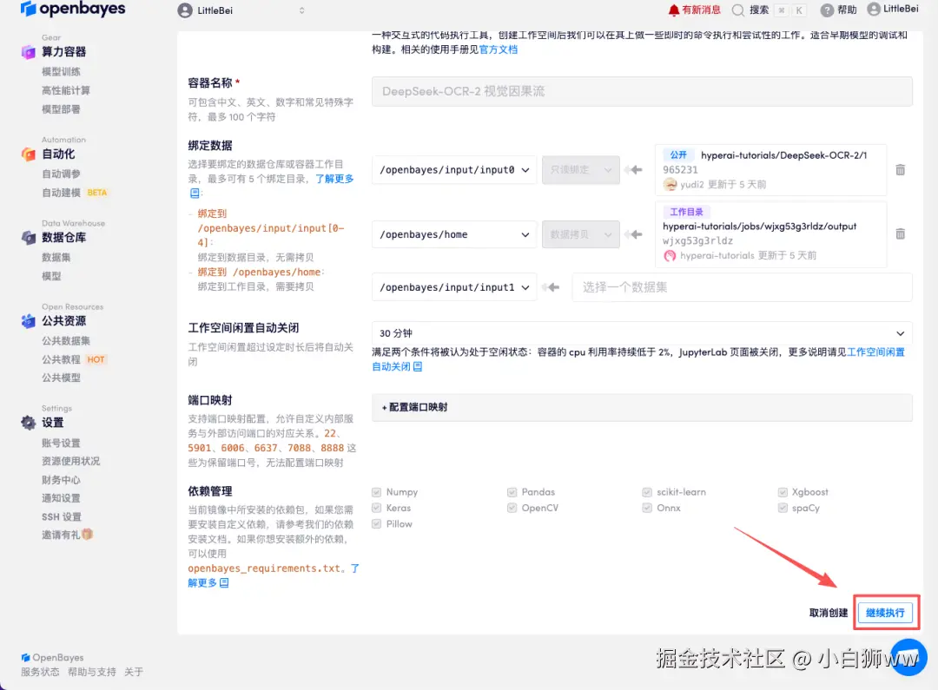Viewport: 938px width, 690px height.
Task: Open the /openbayes/input/input0 path dropdown
Action: pos(454,170)
